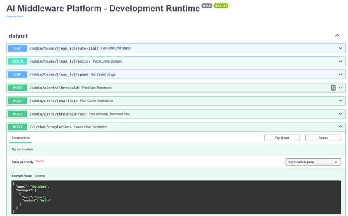Image resolution: width=348 pixels, height=216 pixels.
Task: Click the "Hello" content value in example
Action: [45, 200]
